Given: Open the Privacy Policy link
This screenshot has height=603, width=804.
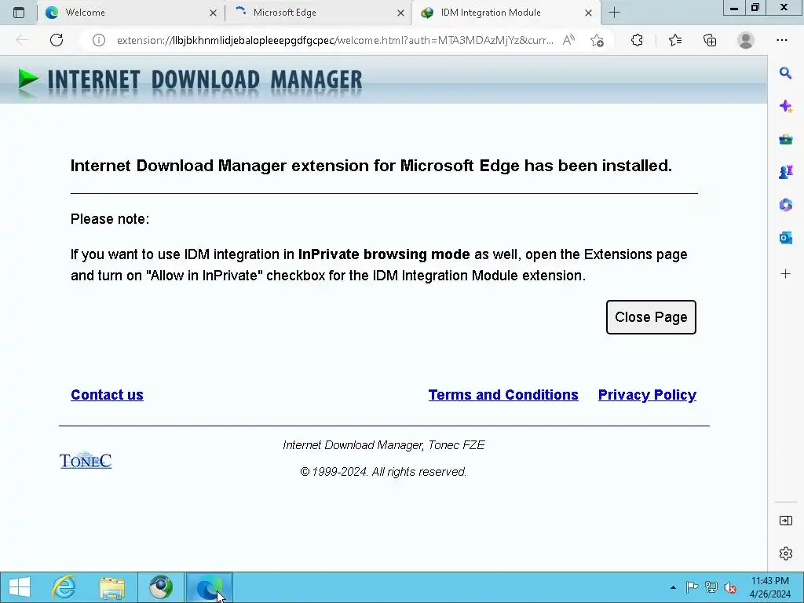Looking at the screenshot, I should coord(647,395).
